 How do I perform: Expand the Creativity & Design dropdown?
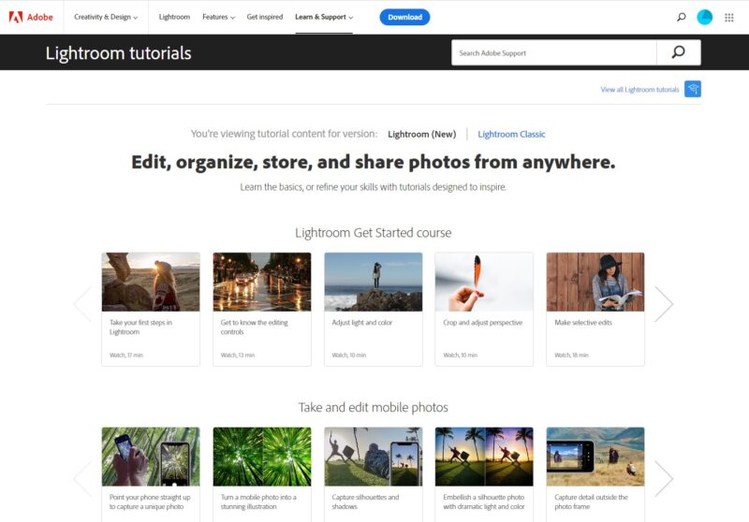(x=106, y=17)
